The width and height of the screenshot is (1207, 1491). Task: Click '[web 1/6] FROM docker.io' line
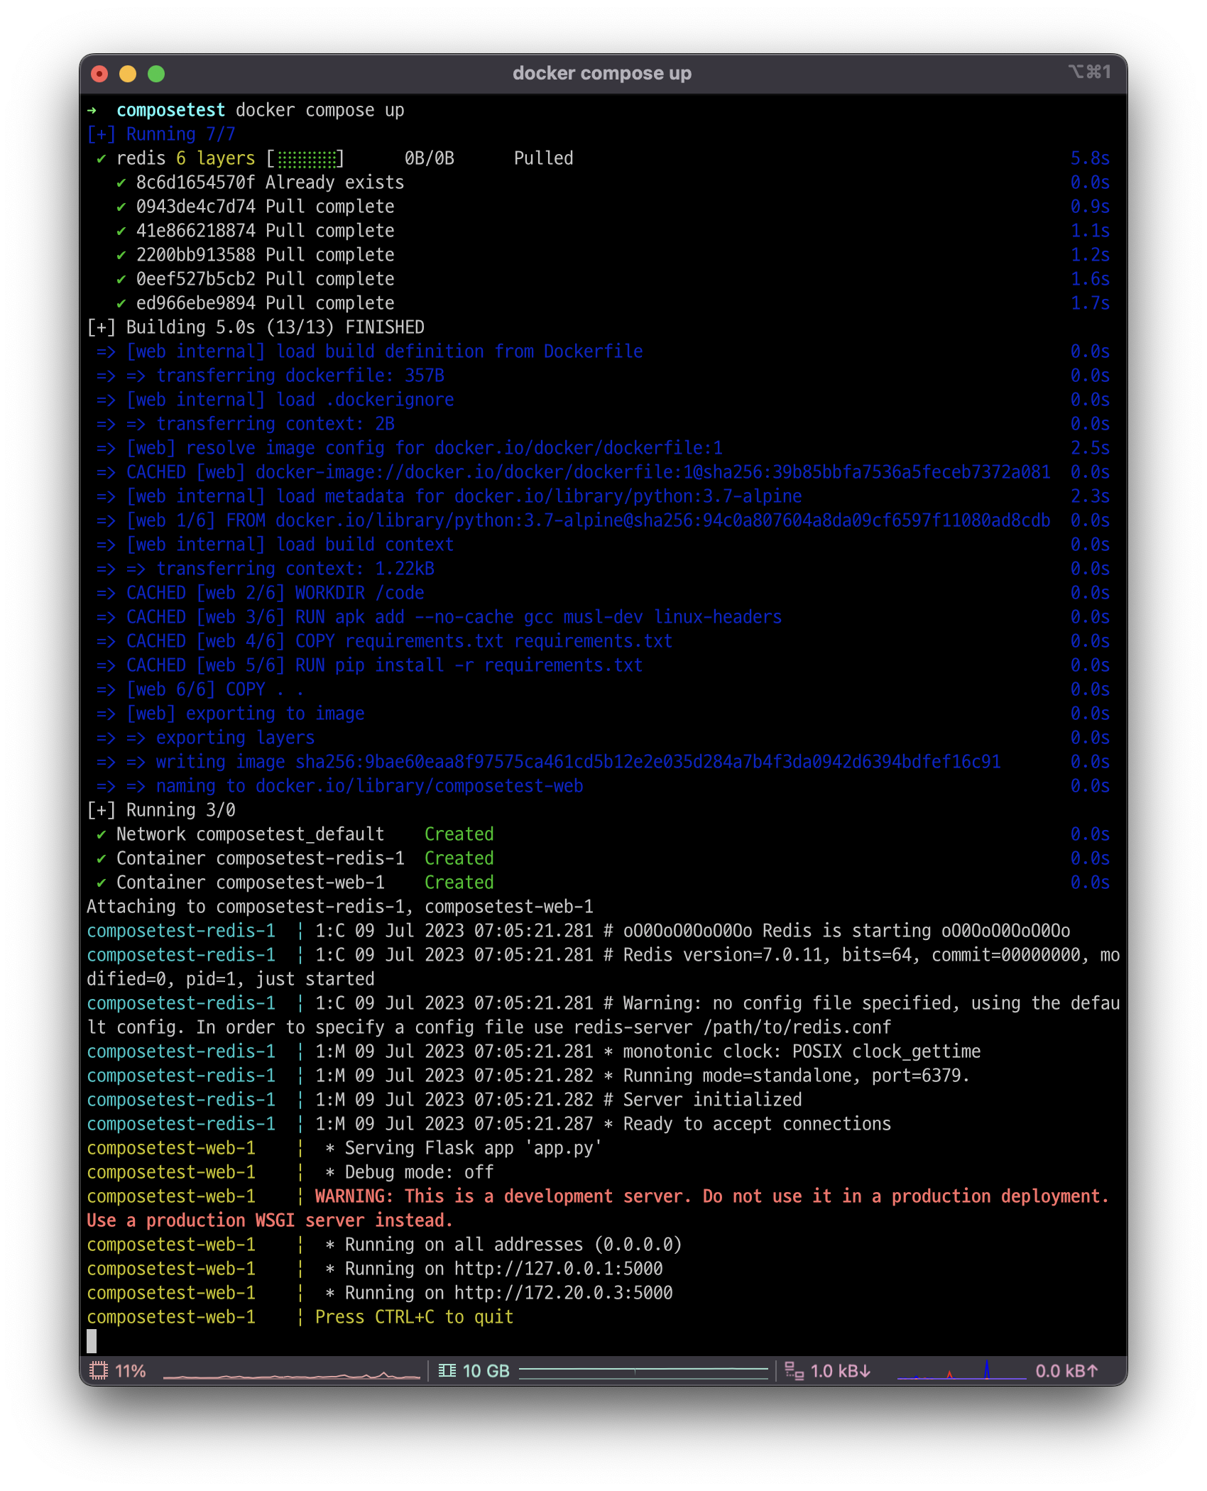(x=574, y=520)
